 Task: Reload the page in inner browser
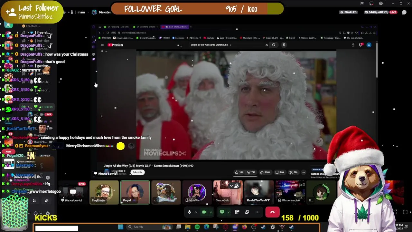(x=108, y=33)
